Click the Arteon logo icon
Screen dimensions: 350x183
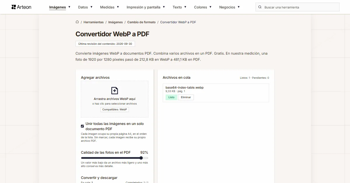(13, 7)
